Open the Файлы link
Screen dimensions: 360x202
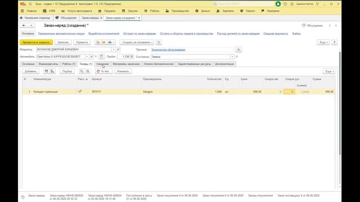click(296, 34)
